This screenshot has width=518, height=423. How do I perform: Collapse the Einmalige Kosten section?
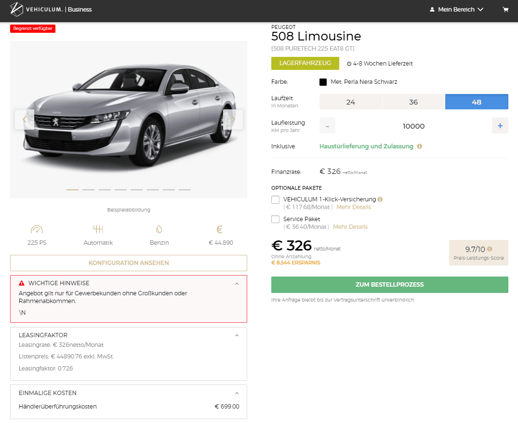(237, 393)
